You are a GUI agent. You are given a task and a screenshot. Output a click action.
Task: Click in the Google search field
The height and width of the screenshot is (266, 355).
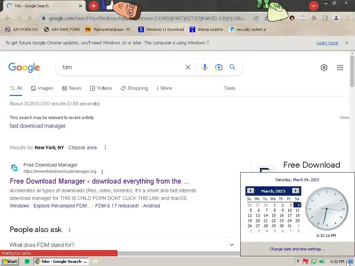pyautogui.click(x=122, y=67)
